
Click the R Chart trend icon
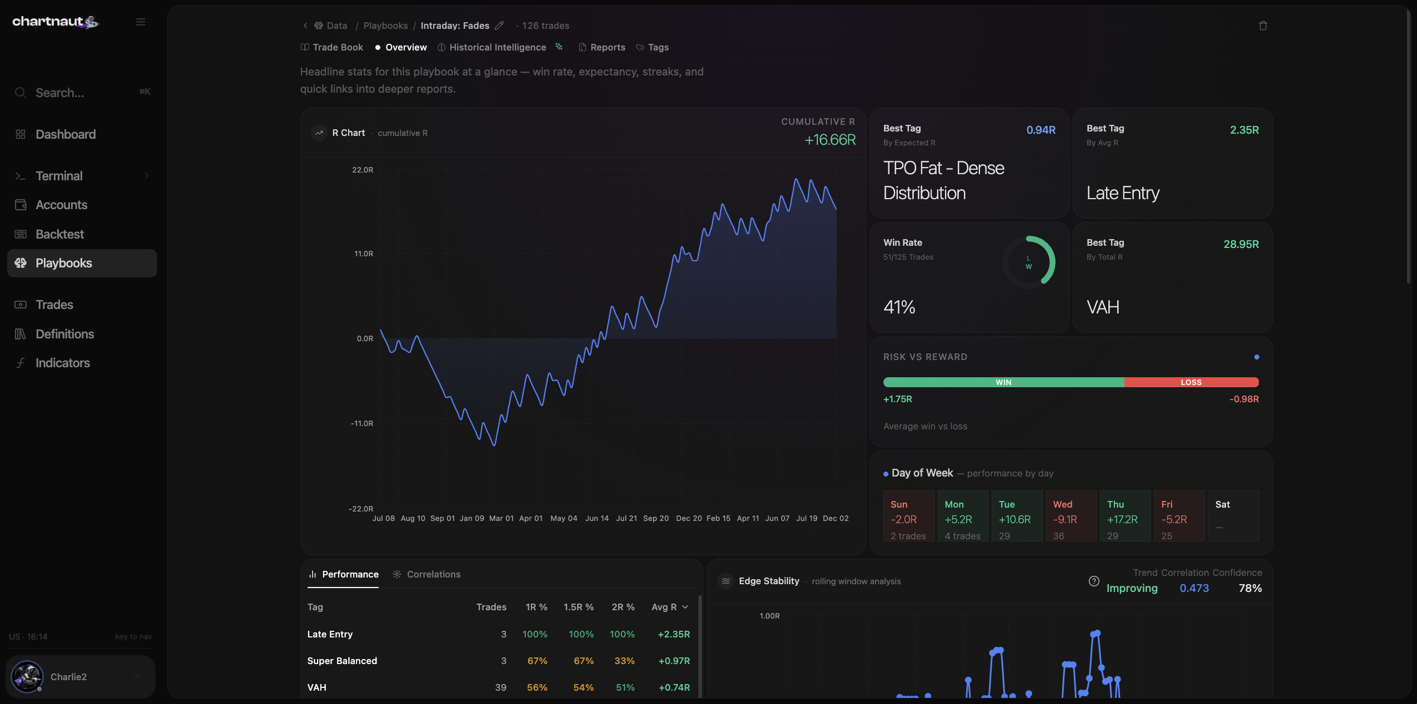[319, 133]
